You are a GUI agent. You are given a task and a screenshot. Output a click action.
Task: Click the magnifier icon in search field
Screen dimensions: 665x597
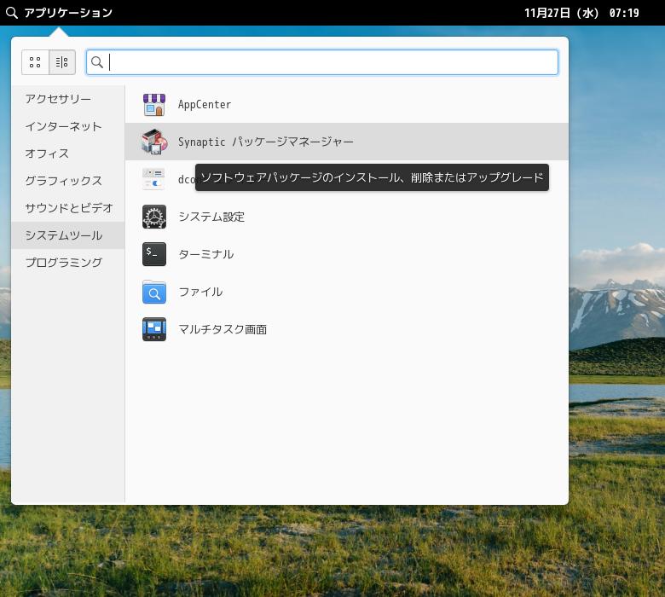click(97, 62)
